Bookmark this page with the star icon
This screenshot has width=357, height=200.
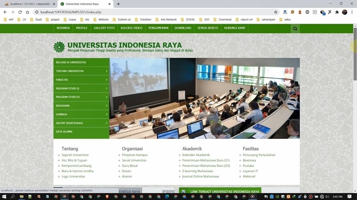pyautogui.click(x=276, y=12)
